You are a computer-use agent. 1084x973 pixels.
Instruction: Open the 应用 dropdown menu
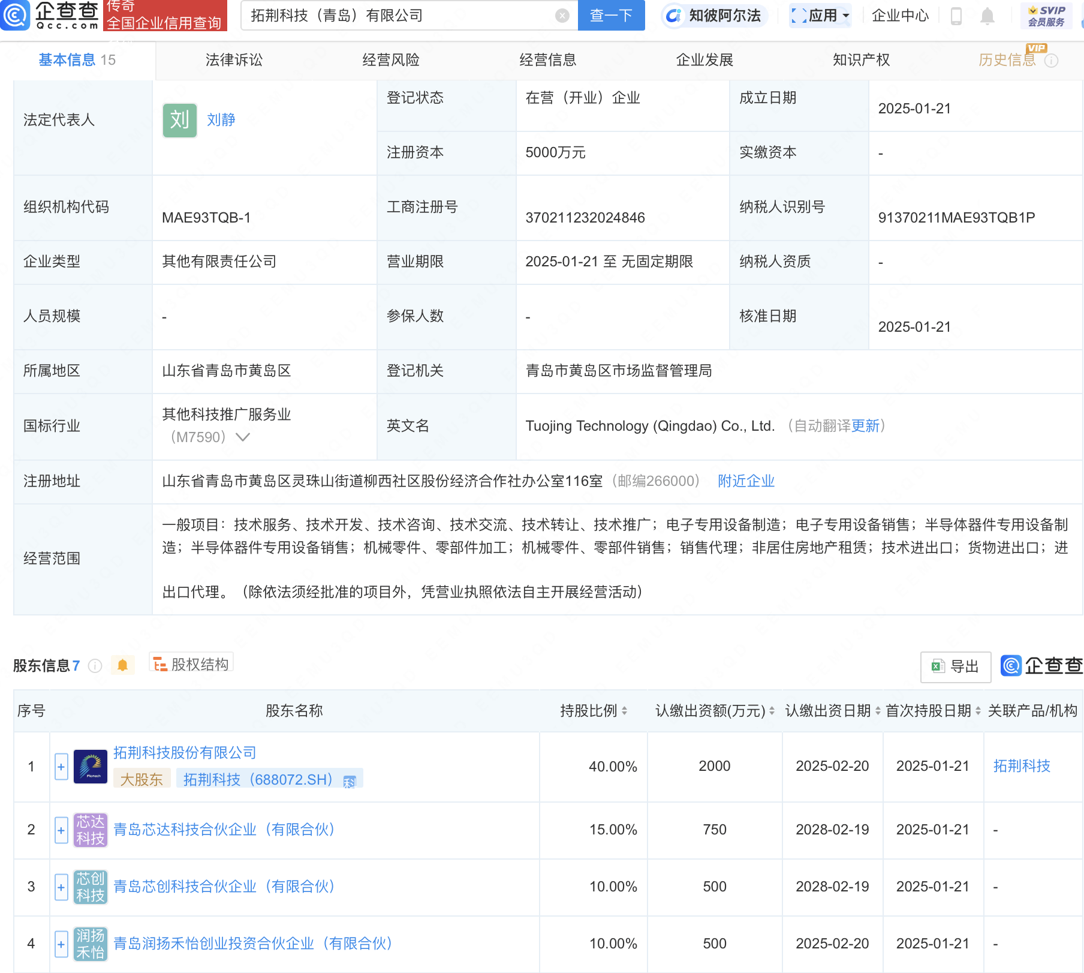(820, 16)
